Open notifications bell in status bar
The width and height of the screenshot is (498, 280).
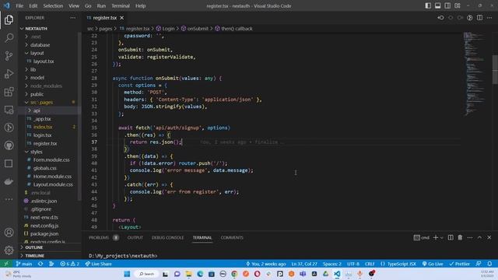tap(489, 264)
